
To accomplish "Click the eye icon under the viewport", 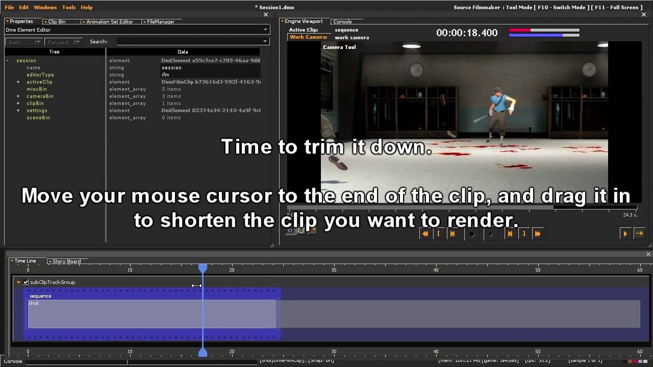I will pos(290,230).
